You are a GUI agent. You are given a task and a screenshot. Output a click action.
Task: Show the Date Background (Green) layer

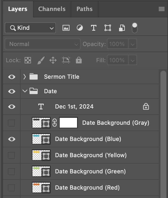[11, 171]
